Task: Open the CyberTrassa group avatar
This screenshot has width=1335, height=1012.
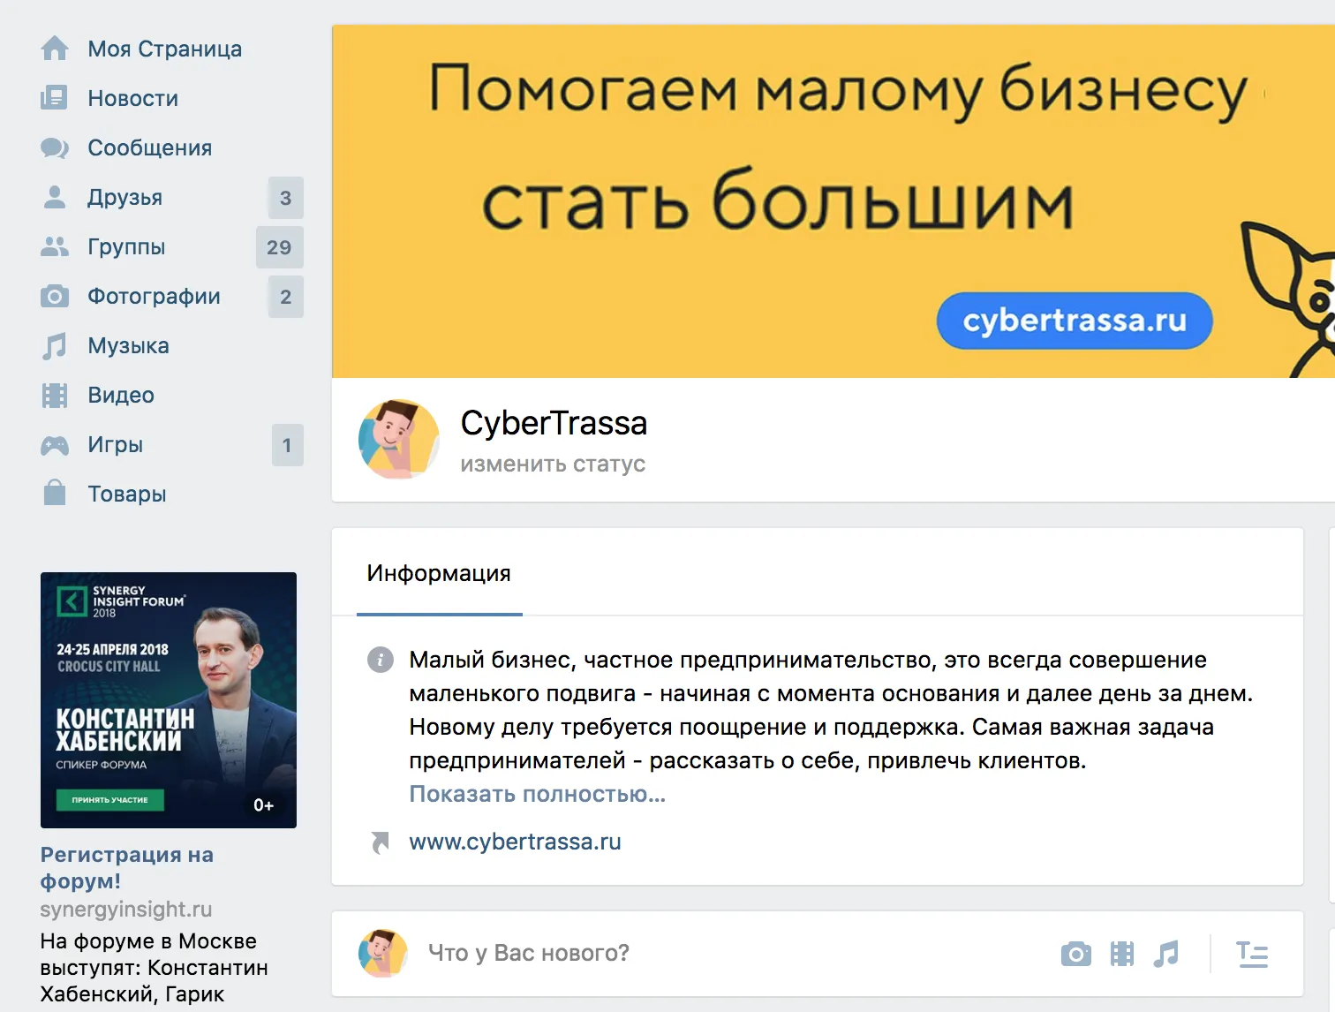Action: tap(399, 439)
